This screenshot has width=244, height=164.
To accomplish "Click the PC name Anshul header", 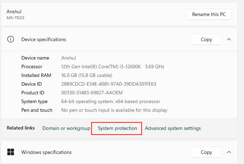I will [x=14, y=11].
